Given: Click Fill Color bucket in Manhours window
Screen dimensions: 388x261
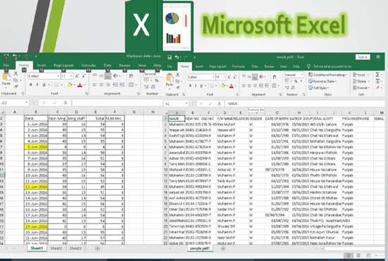Looking at the screenshot, I should point(70,85).
